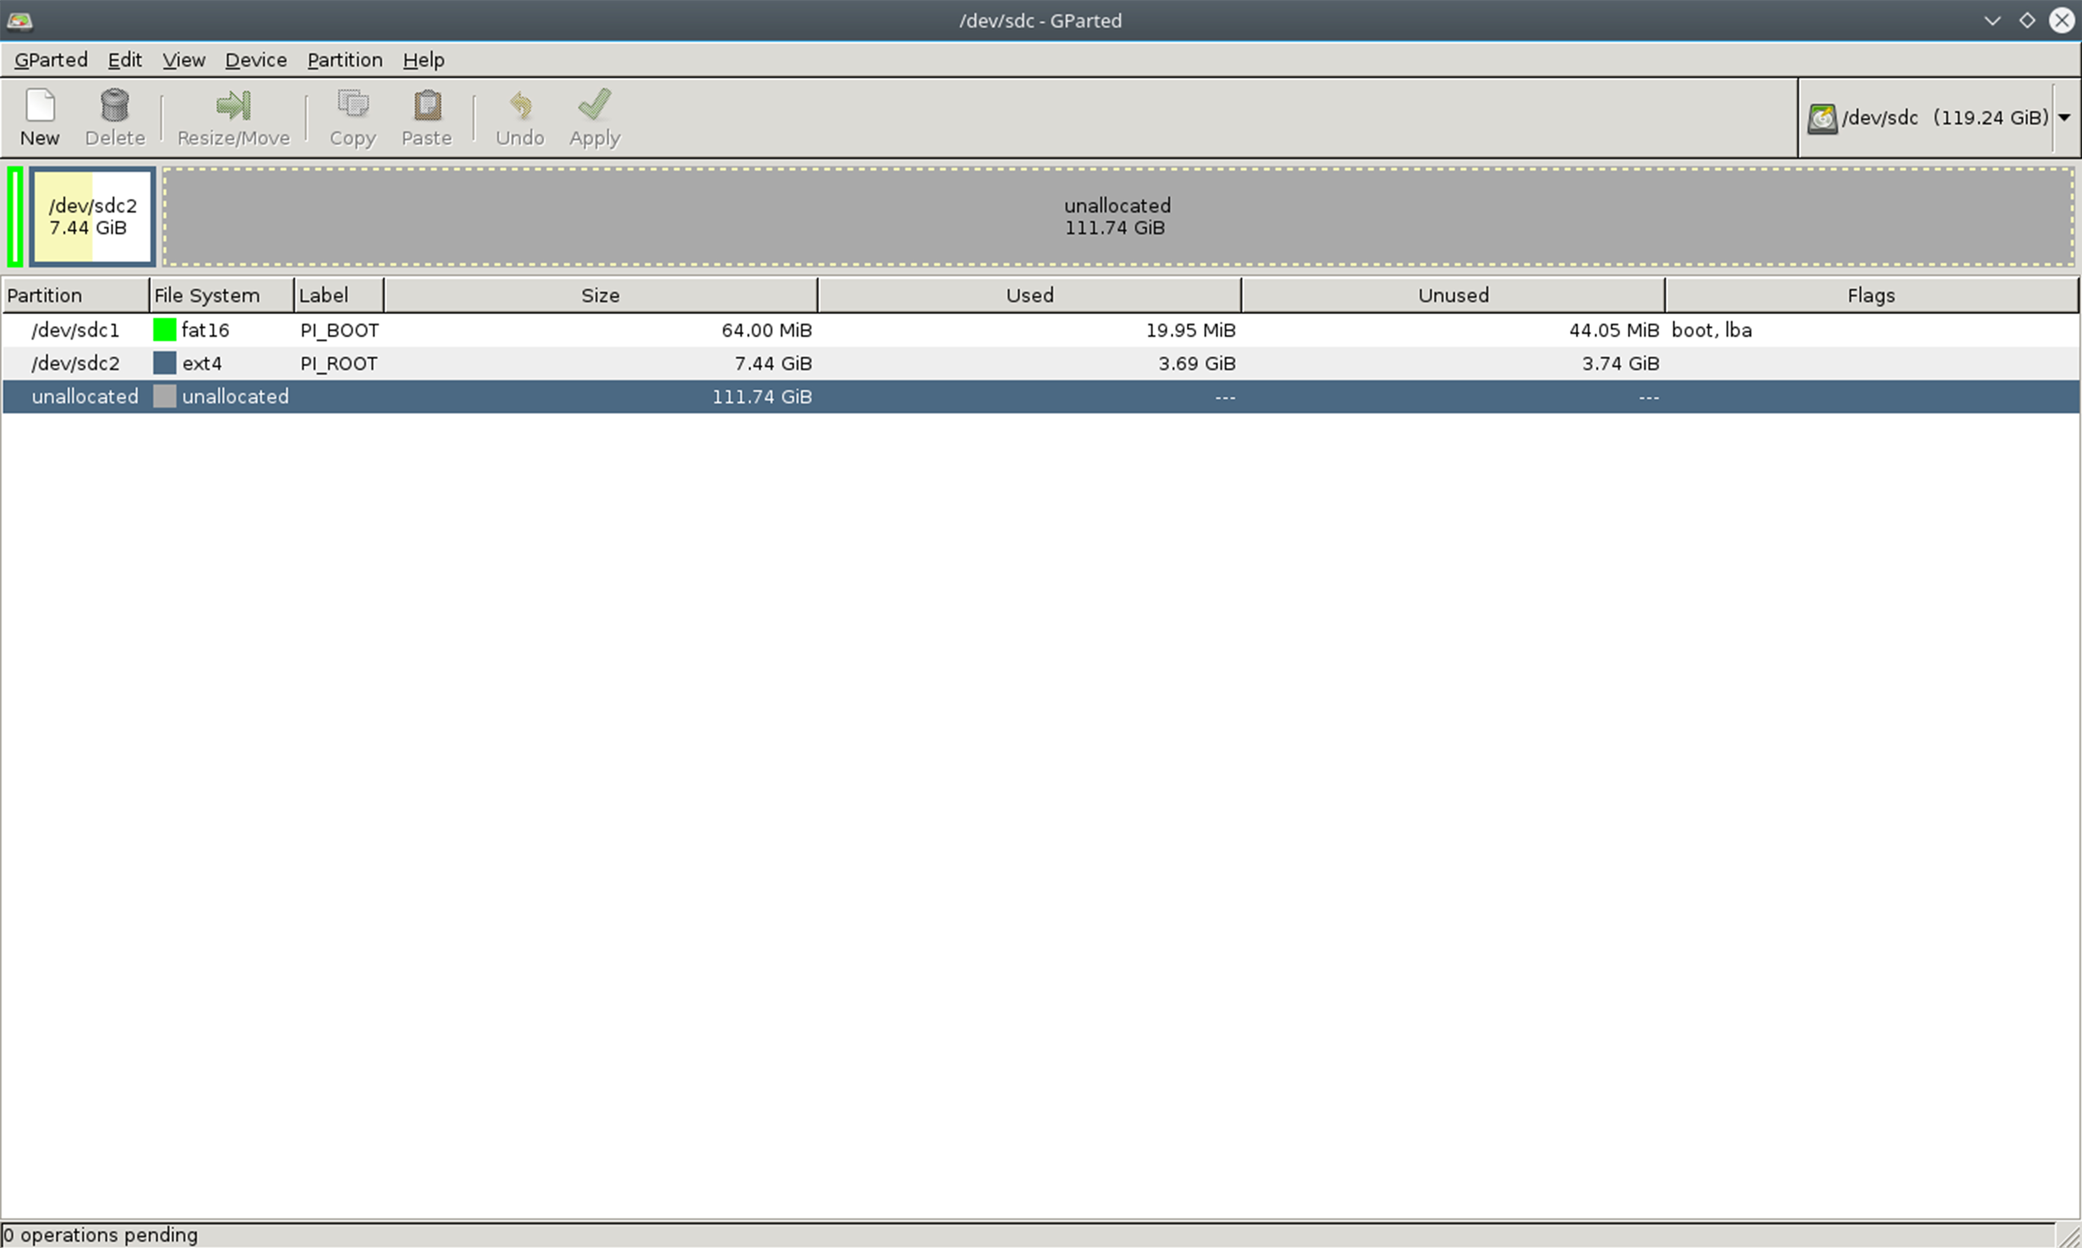The image size is (2082, 1248).
Task: Select the /dev/sdc1 partition row
Action: tap(1040, 331)
